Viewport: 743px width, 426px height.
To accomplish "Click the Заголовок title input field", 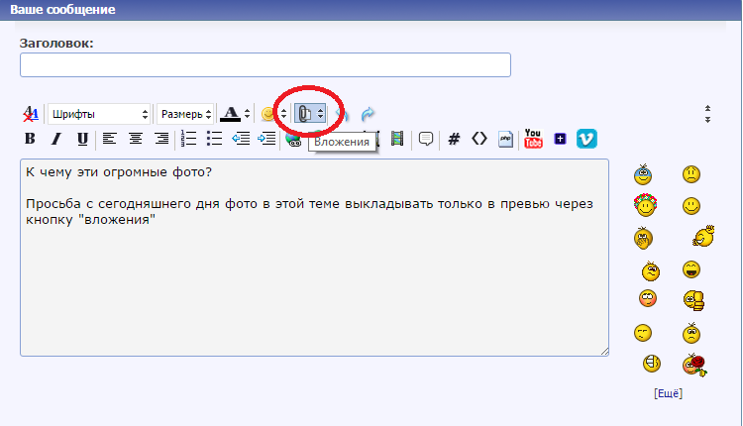I will [x=265, y=65].
